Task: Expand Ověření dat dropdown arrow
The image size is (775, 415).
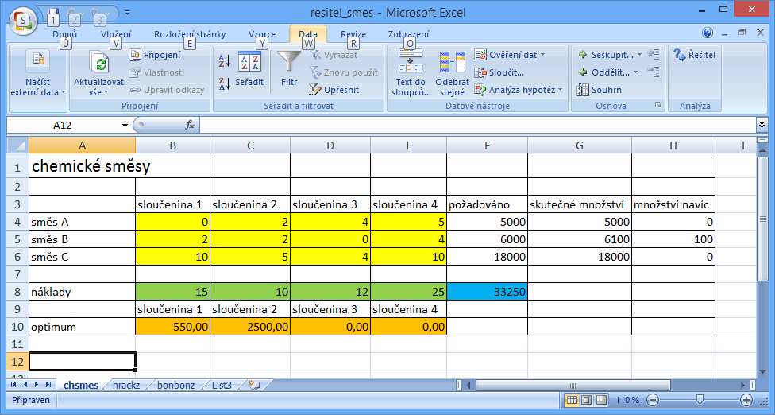Action: tap(542, 55)
